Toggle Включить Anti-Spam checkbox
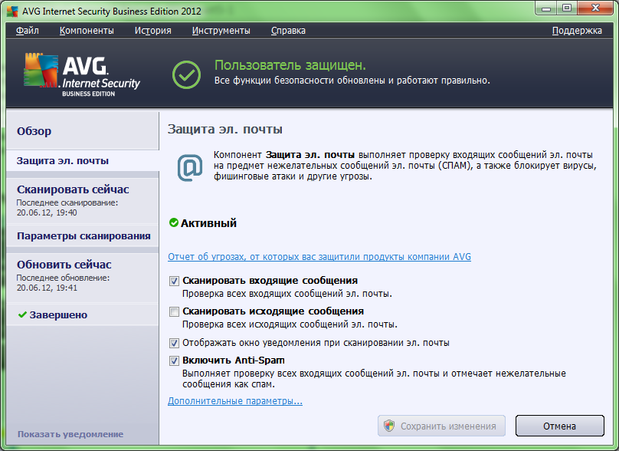The image size is (619, 451). [x=174, y=360]
